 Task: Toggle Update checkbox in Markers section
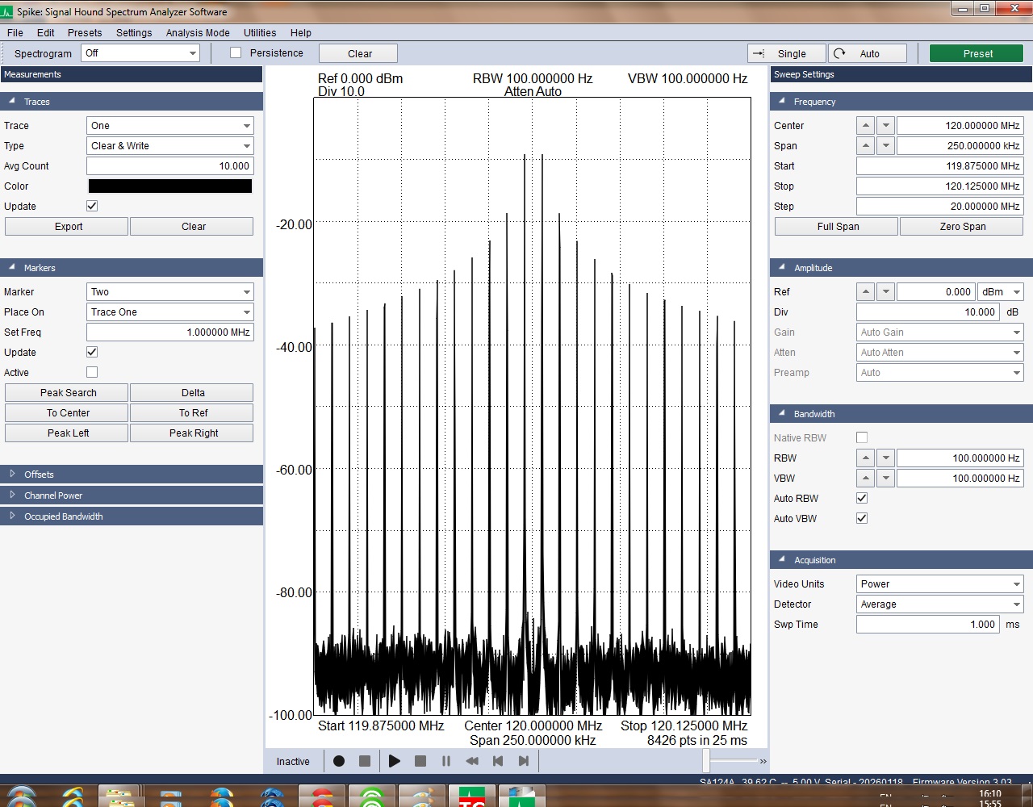pyautogui.click(x=92, y=352)
